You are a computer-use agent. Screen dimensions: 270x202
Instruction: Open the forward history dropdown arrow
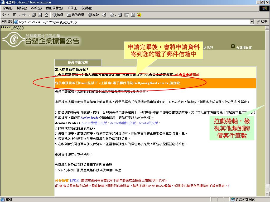coord(29,15)
